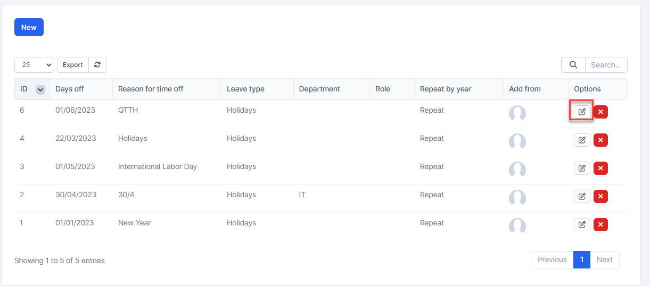Open the avatar for entry ID 6
The image size is (650, 286).
point(517,113)
